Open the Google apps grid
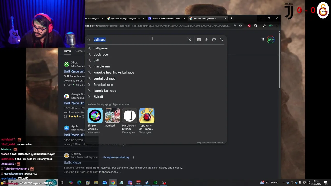Viewport: 331px width, 186px height. click(262, 40)
